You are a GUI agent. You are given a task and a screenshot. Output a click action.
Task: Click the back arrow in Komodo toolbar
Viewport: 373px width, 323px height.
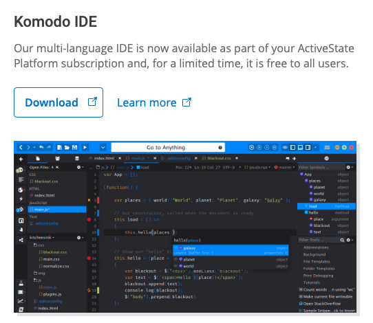21,148
